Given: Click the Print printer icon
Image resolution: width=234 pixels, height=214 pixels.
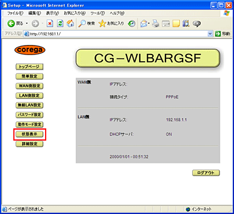Looking at the screenshot, I should pyautogui.click(x=155, y=23).
